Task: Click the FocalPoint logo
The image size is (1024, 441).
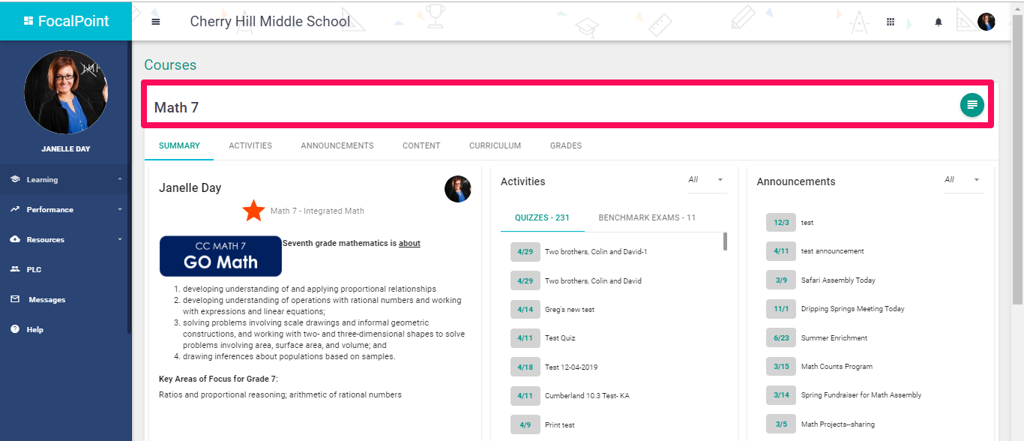Action: (66, 21)
